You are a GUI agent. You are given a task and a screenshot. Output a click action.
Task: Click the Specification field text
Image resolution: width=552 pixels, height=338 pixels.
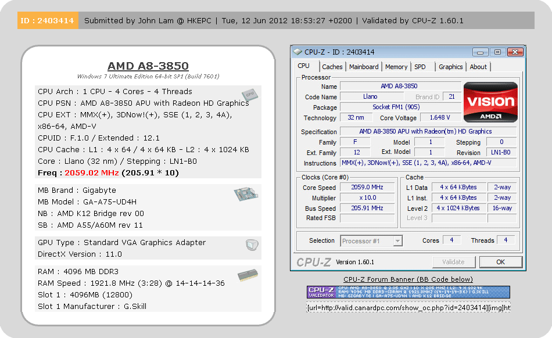coord(428,132)
